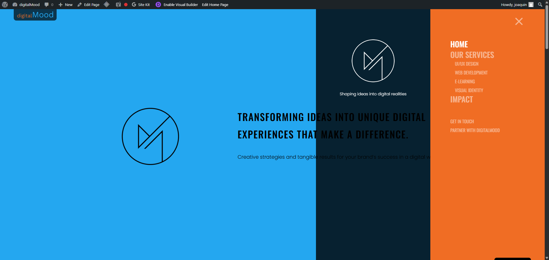The width and height of the screenshot is (549, 260).
Task: Click the digitalMood logo badge below the admin bar
Action: pyautogui.click(x=35, y=15)
